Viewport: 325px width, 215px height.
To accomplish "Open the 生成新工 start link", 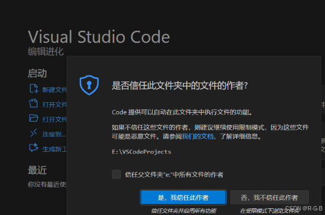I will [x=54, y=149].
